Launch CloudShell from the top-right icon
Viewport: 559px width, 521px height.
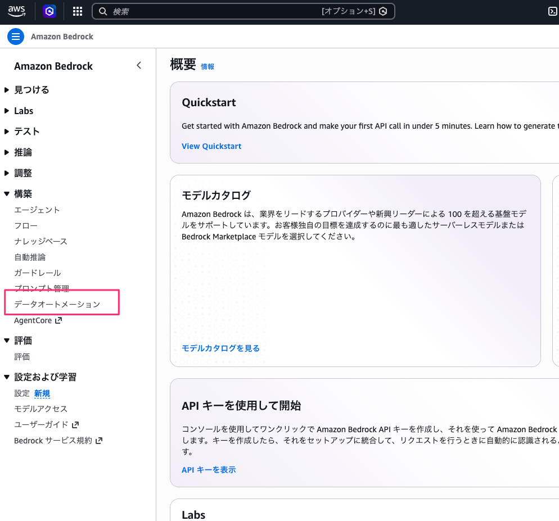pos(553,11)
